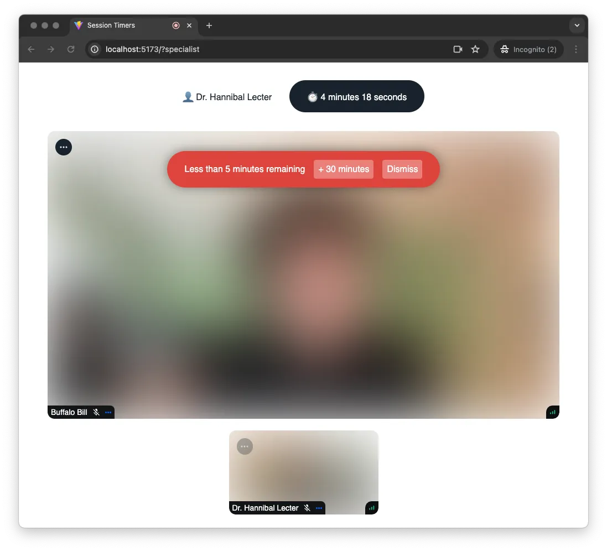
Task: Click the site info icon in the address bar
Action: (x=94, y=49)
